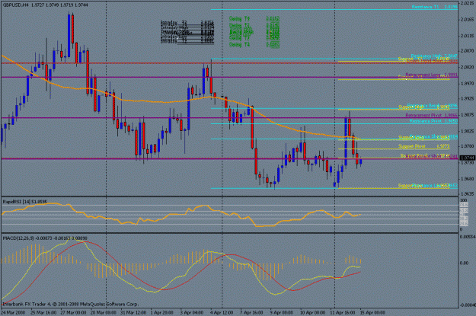Select the 1.9780 price axis label
The height and width of the screenshot is (316, 476).
468,146
